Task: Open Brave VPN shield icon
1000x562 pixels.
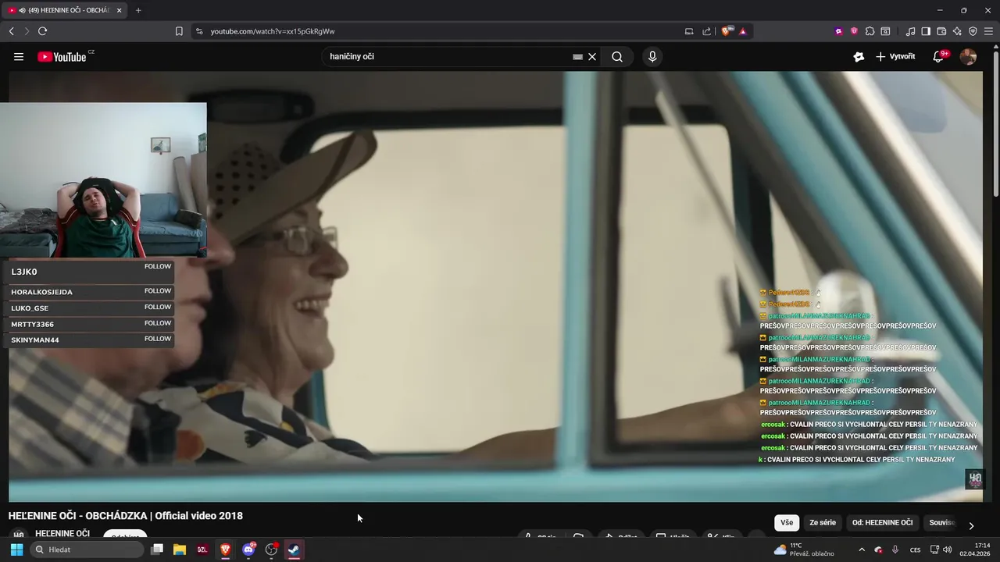Action: [x=973, y=31]
